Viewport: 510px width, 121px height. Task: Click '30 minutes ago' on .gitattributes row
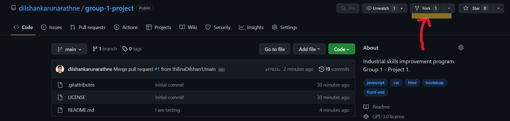click(333, 85)
